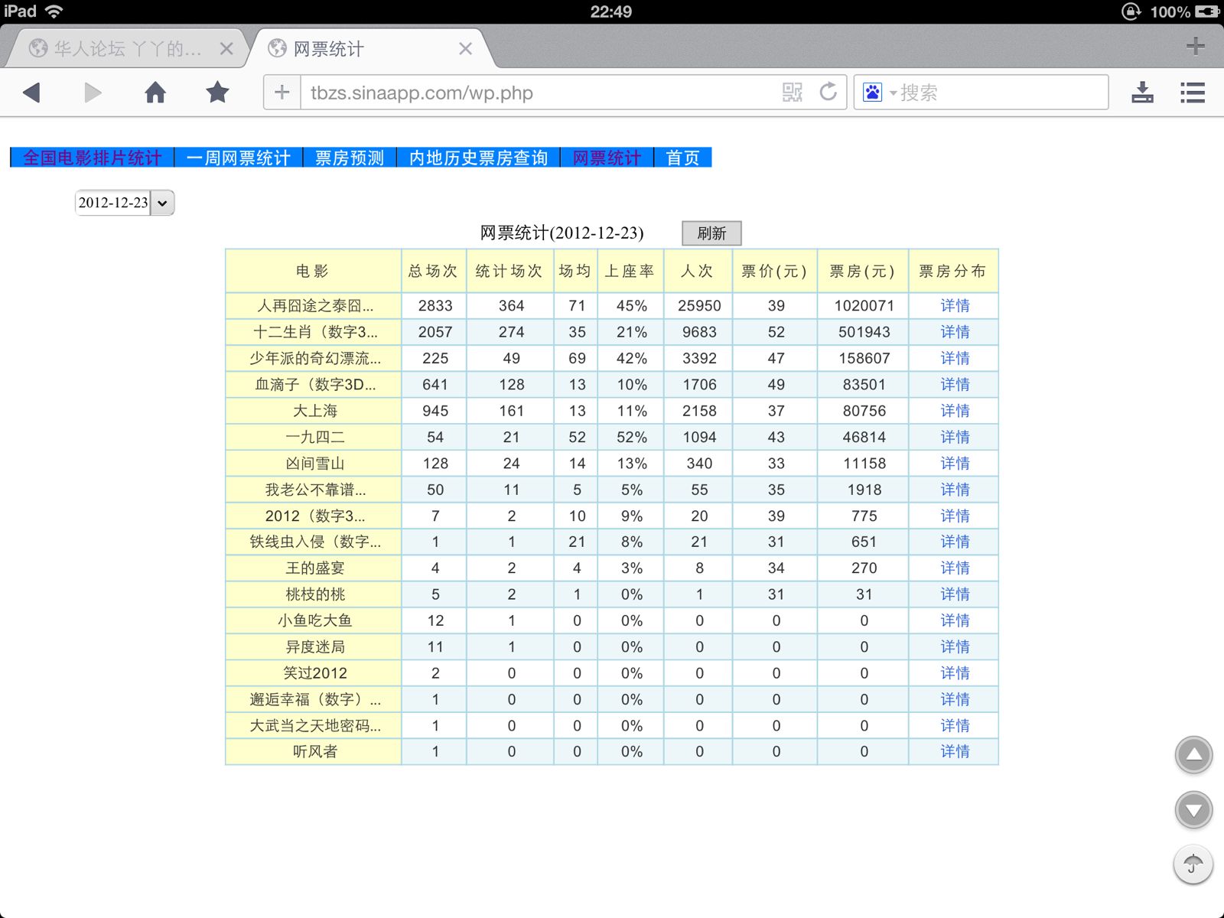
Task: Click the 票房(元) column header
Action: [862, 271]
